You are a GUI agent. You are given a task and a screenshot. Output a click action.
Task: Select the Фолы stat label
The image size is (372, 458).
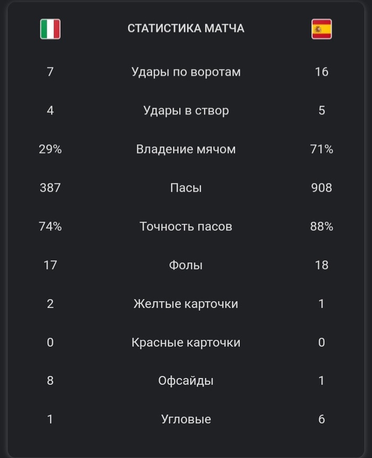tap(185, 265)
